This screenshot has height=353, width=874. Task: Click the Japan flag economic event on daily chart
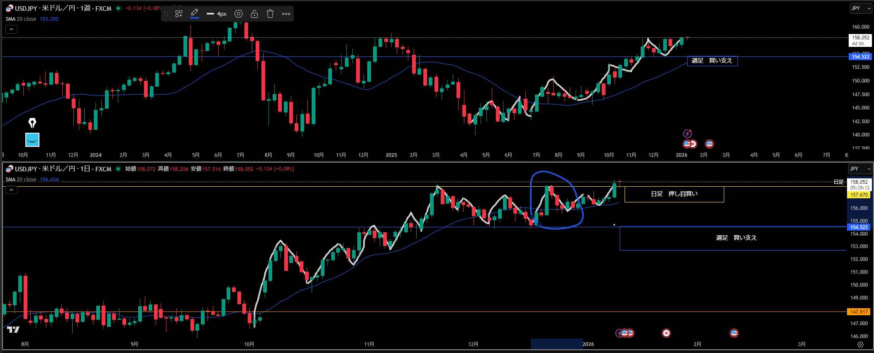point(666,333)
